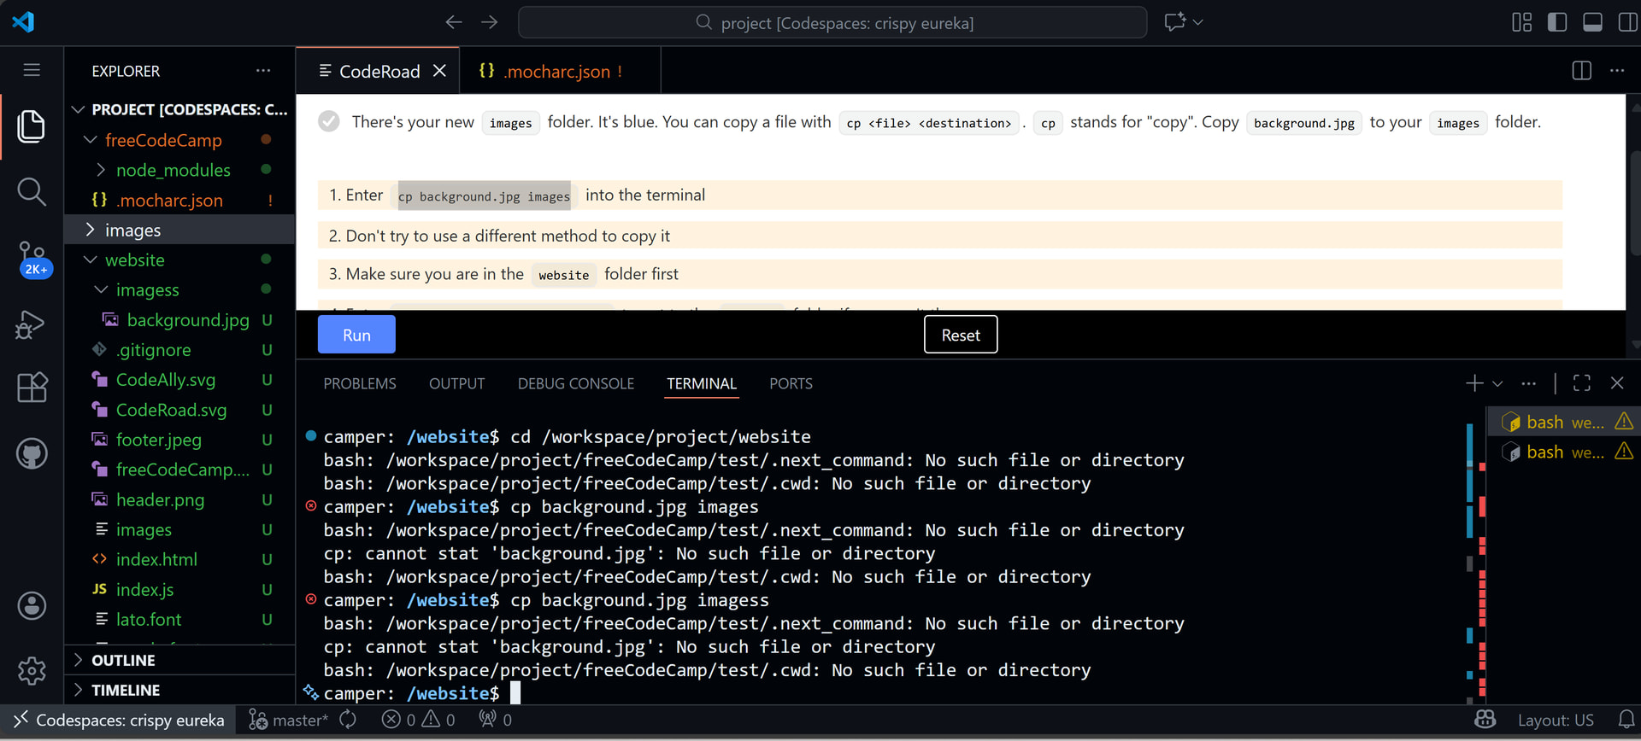Click the blue Run button
The image size is (1641, 741).
[x=356, y=335]
